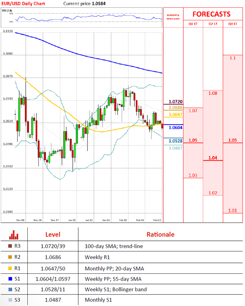The height and width of the screenshot is (306, 245).
Task: Click the 1.0720 resistance level label
Action: tap(176, 102)
